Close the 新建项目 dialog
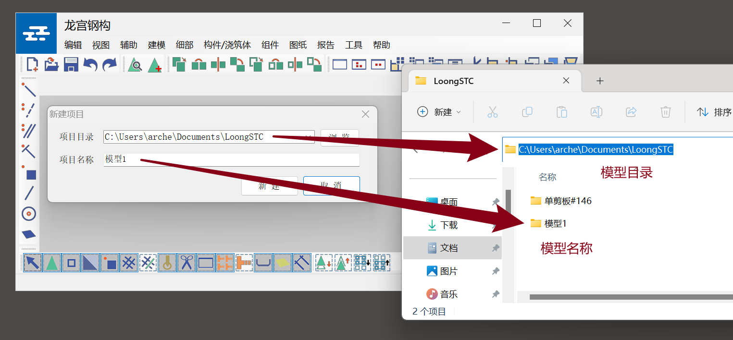 365,114
